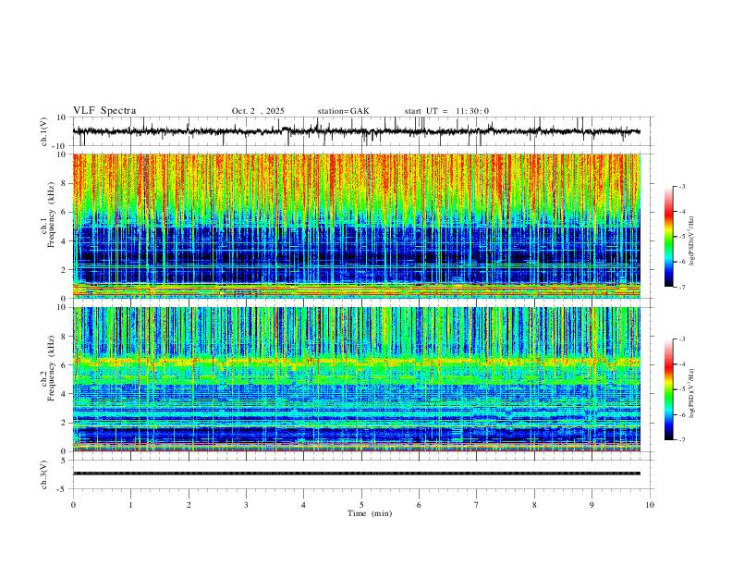Click the upper PSD color scale bar
Viewport: 732px width, 566px height.
click(x=668, y=237)
